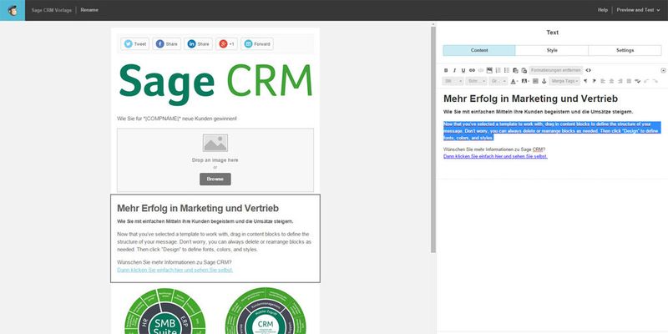Set right-to-left text direction

click(x=594, y=81)
